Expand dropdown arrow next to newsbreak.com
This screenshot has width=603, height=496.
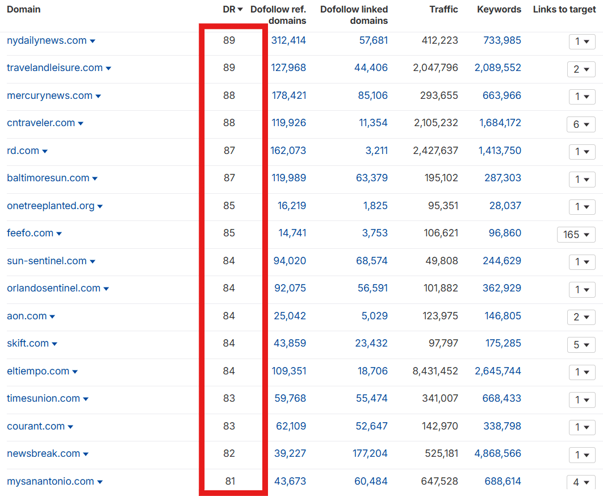tap(86, 455)
